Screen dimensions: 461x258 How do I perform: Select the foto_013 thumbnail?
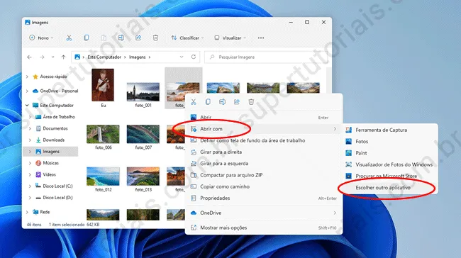143,176
